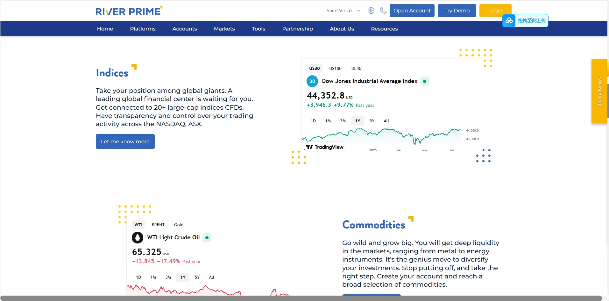Screen dimensions: 609x301
Task: Click the phone contact icon
Action: pyautogui.click(x=383, y=10)
